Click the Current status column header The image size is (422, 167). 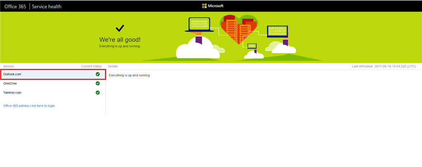click(x=91, y=66)
